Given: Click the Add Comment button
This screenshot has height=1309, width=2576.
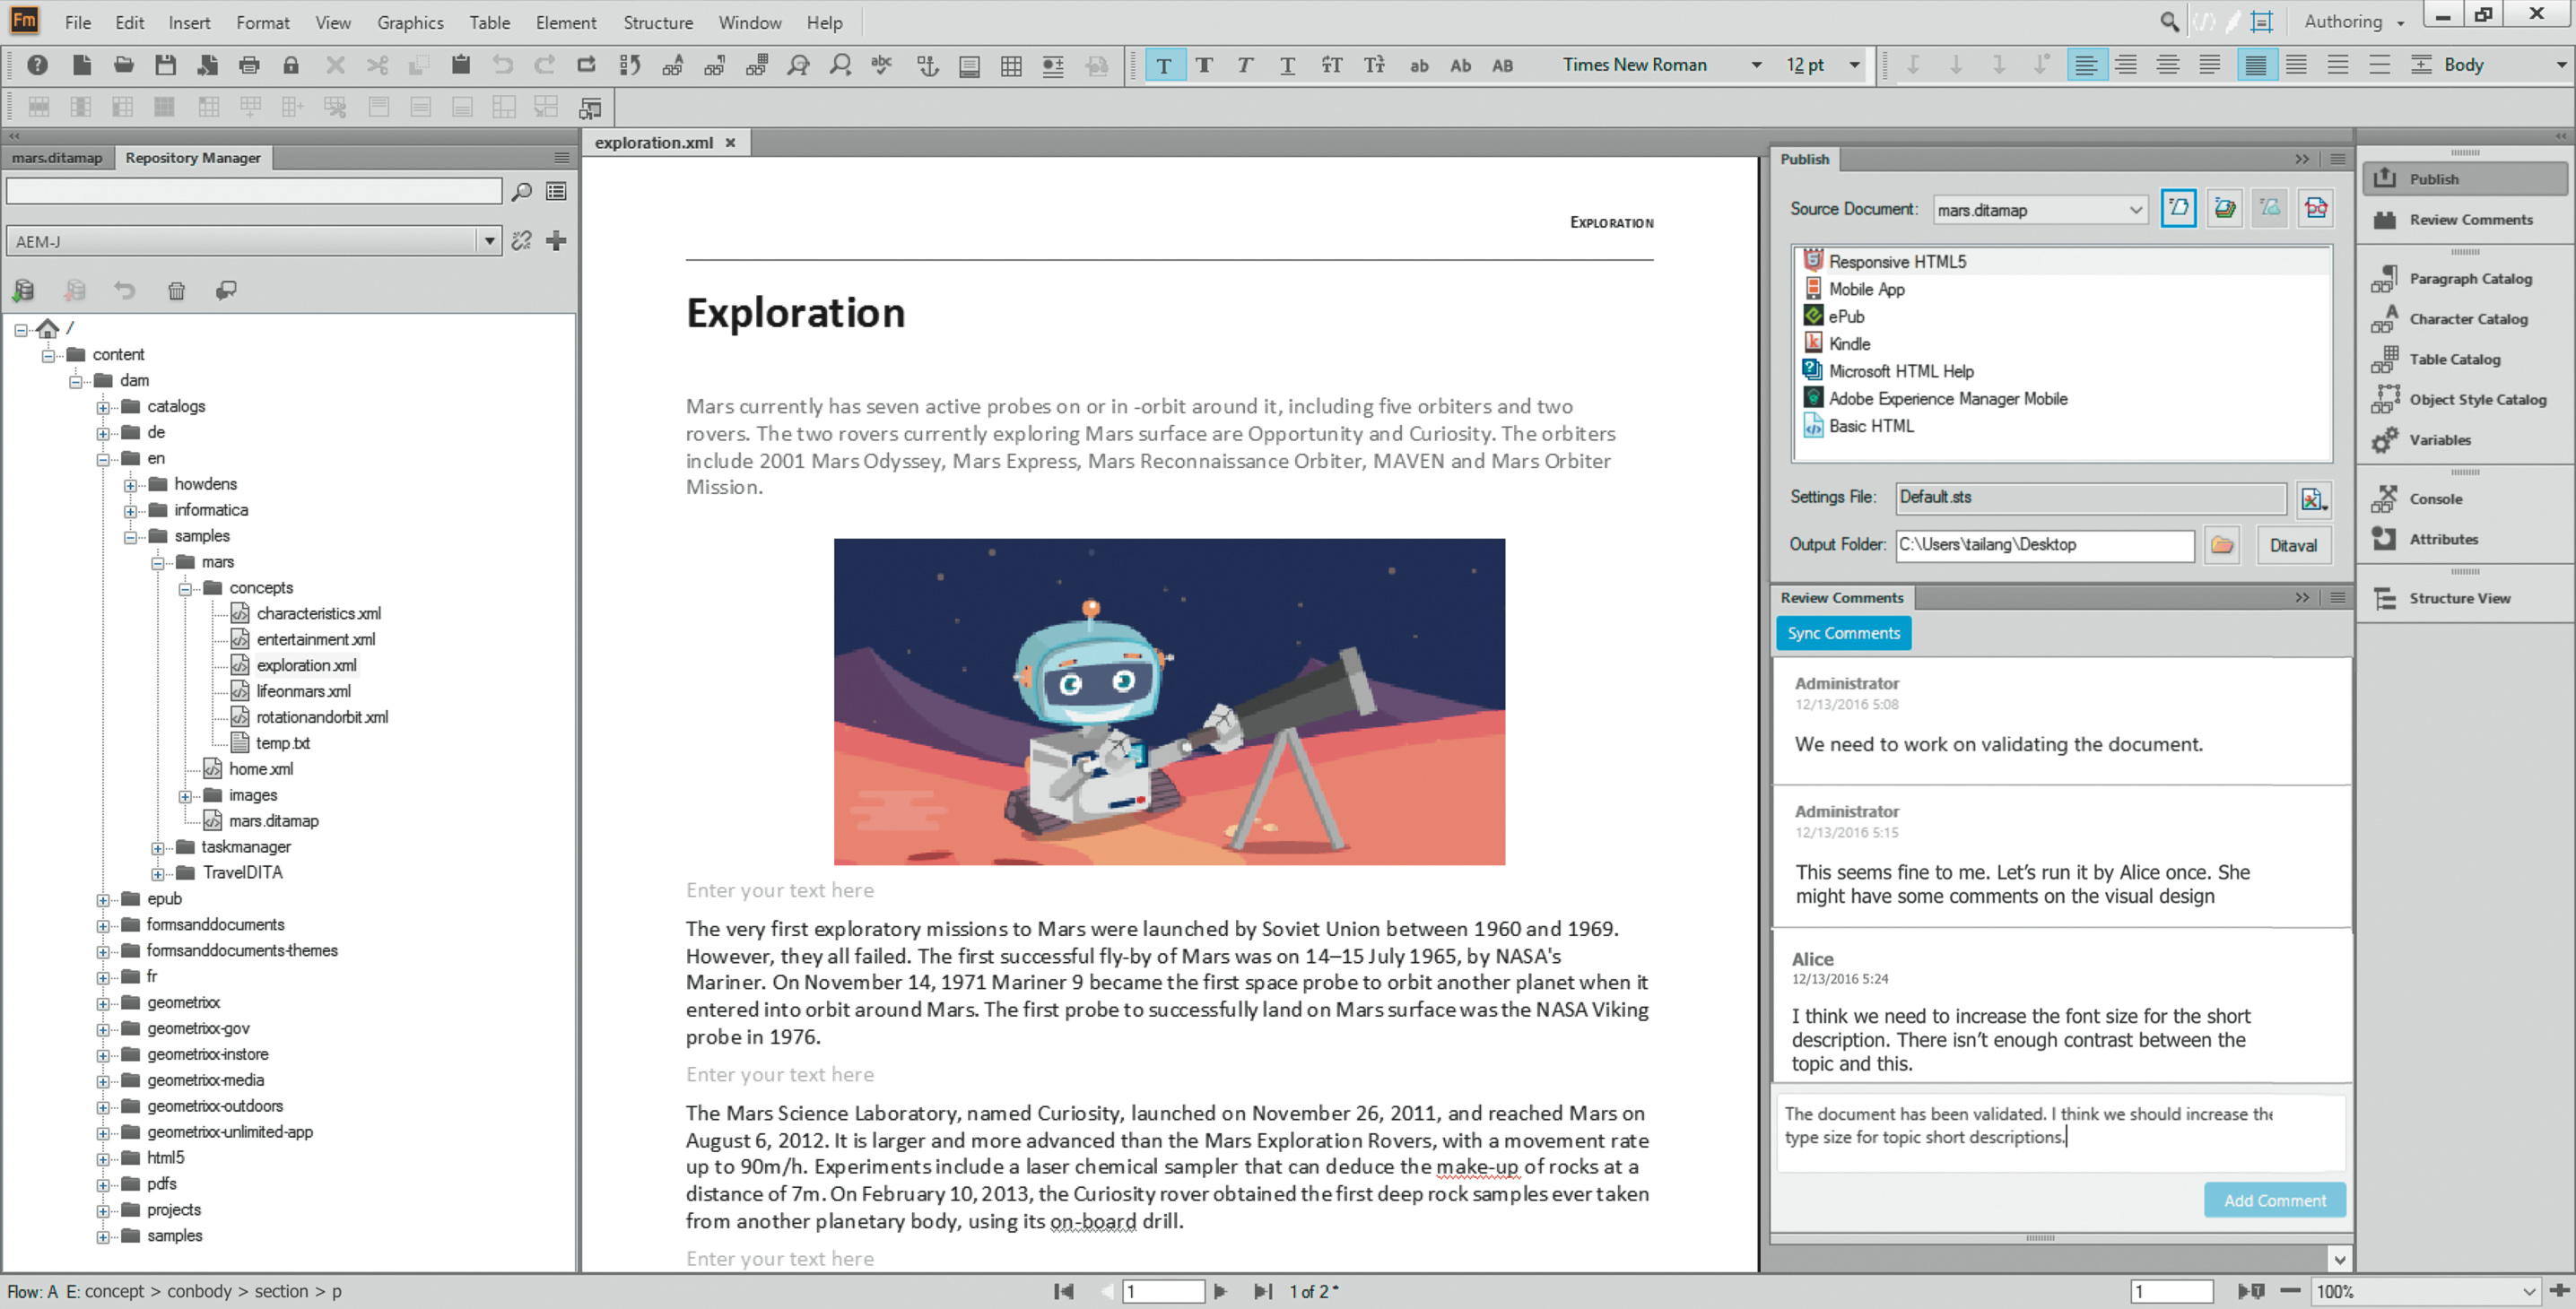Looking at the screenshot, I should point(2274,1201).
